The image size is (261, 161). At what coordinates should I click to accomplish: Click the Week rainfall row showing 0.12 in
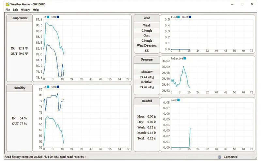tap(146, 127)
